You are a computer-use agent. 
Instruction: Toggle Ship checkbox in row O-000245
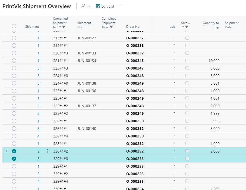[x=187, y=61]
